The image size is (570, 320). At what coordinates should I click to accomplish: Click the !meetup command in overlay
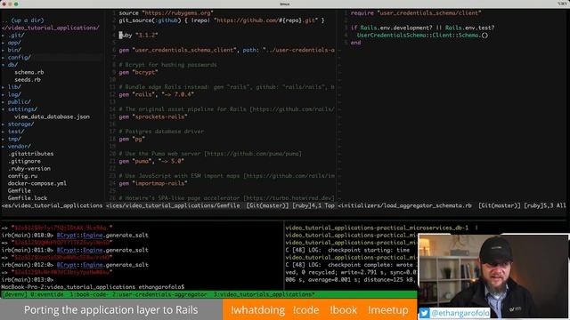point(388,310)
